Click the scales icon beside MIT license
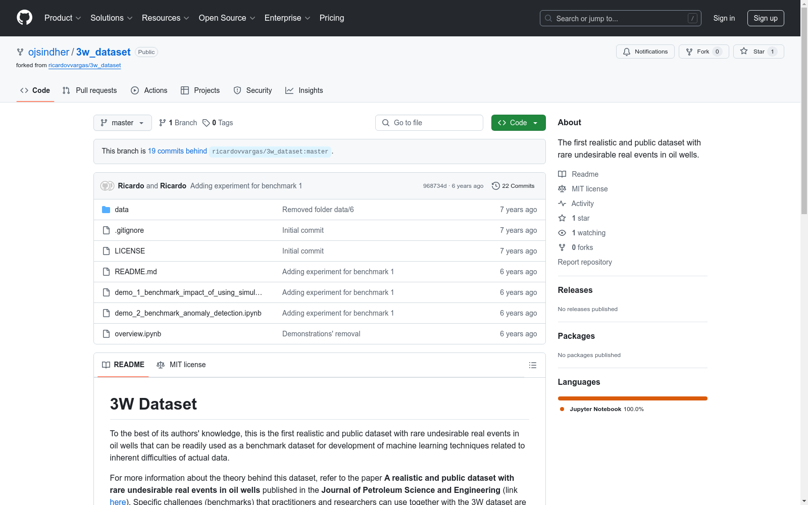 [562, 189]
